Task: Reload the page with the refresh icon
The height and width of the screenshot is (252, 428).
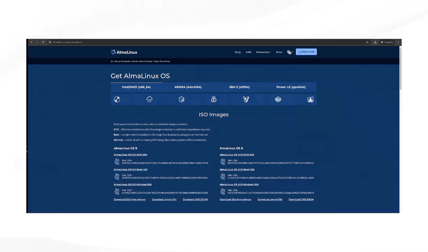Action: coord(43,42)
